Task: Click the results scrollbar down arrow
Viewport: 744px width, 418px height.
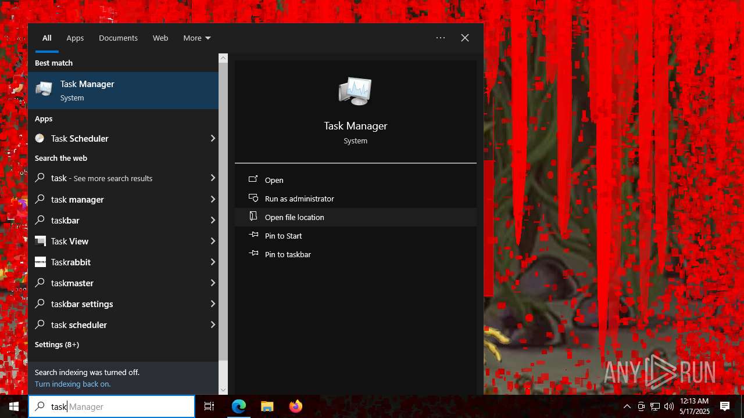Action: (x=223, y=390)
